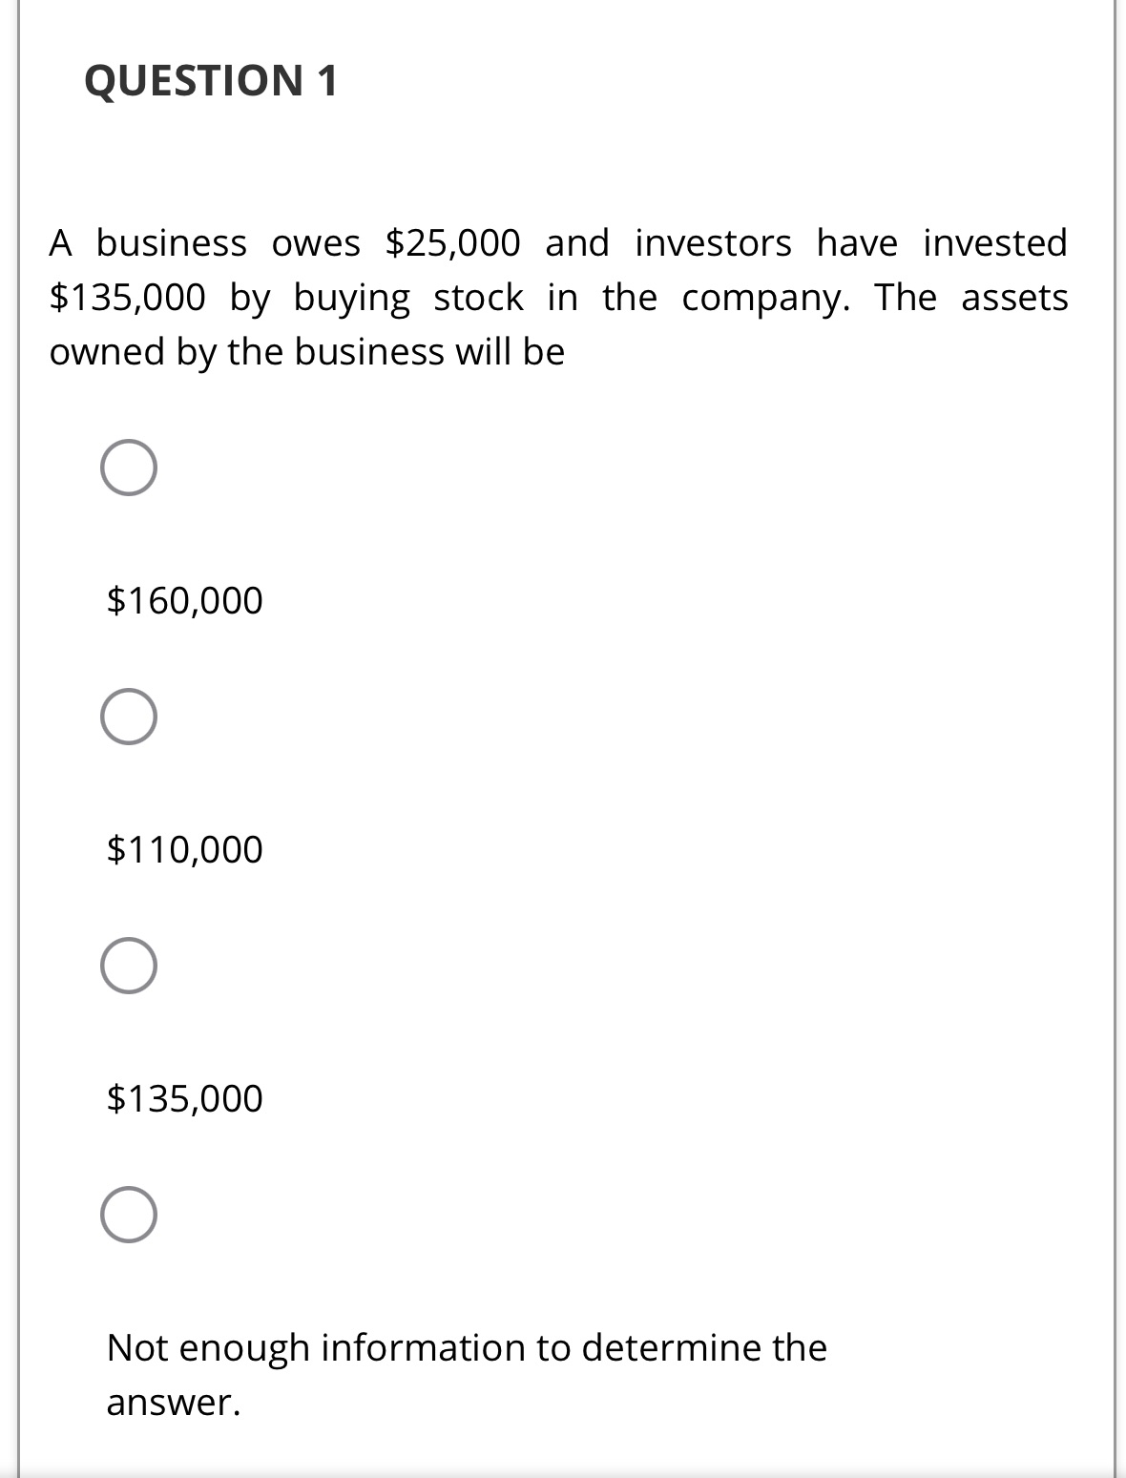Click the word 'answer.' below last option
This screenshot has height=1478, width=1126.
[174, 1403]
